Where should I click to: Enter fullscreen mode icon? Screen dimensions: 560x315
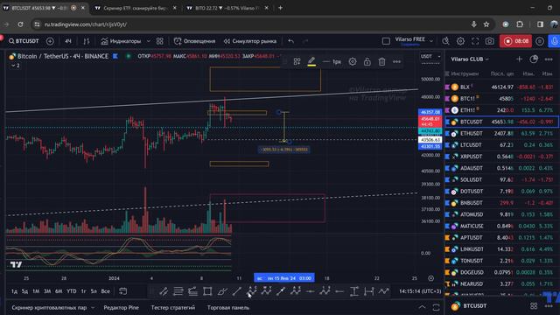click(475, 41)
